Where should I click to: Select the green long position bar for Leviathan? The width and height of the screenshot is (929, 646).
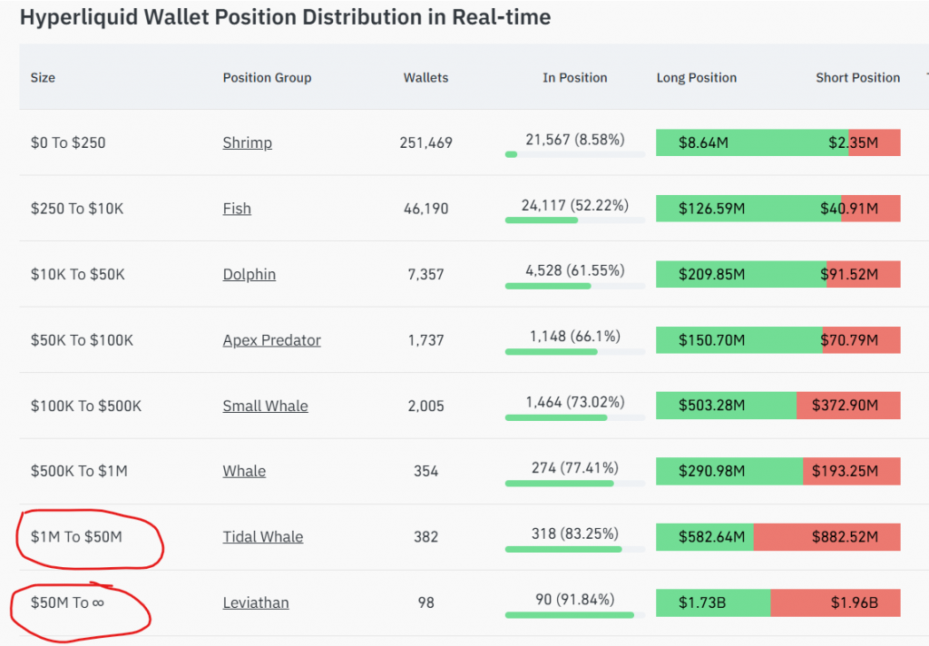click(x=712, y=602)
